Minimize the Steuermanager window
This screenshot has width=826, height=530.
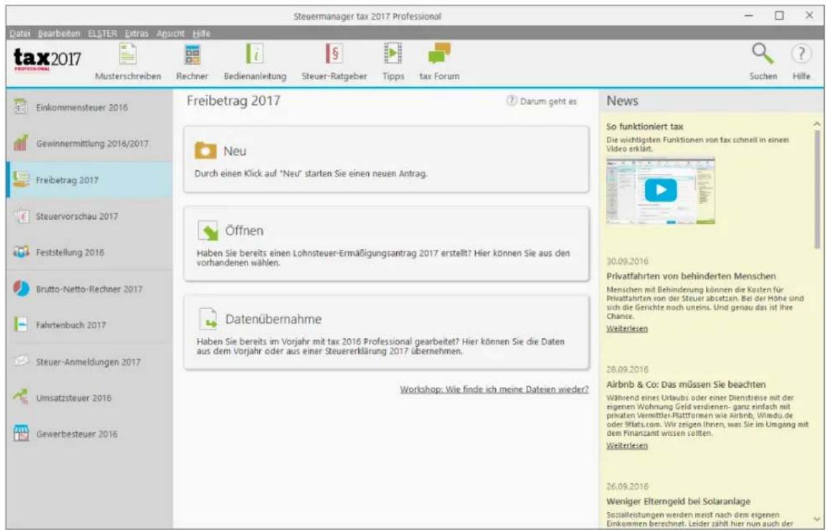[750, 15]
